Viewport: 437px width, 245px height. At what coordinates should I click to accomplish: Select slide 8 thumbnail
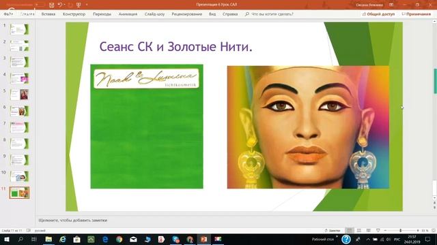coord(19,144)
